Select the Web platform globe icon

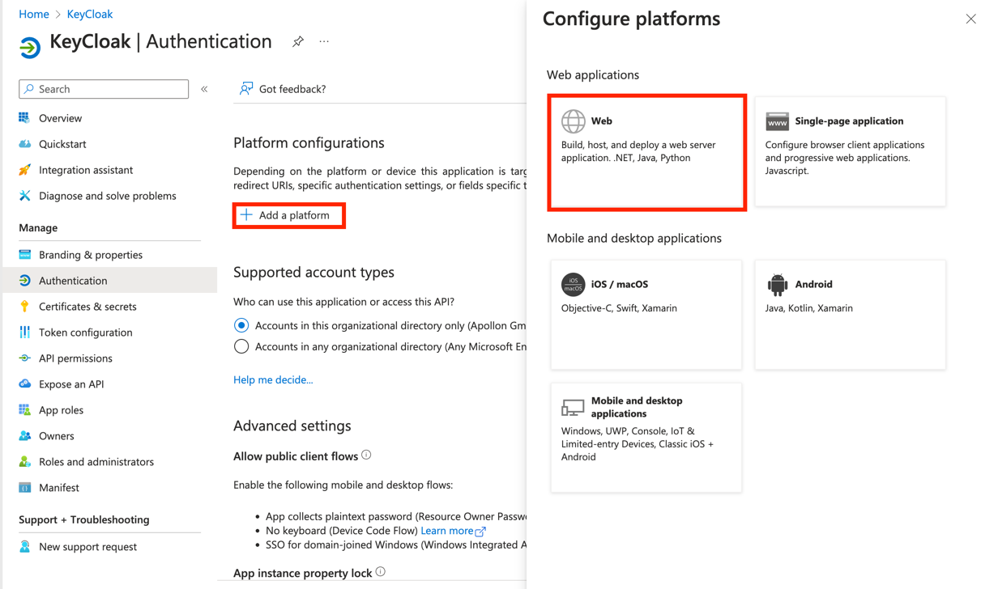(573, 121)
